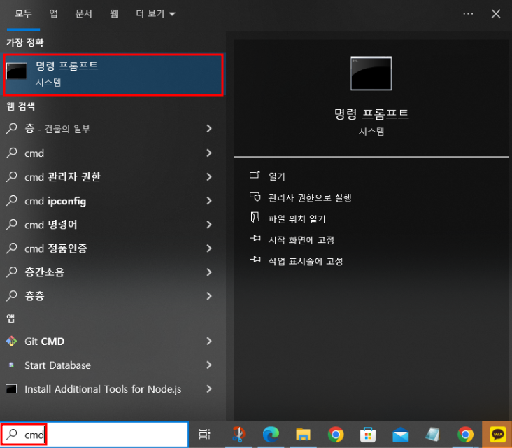The width and height of the screenshot is (512, 448).
Task: Close the search panel with X
Action: [496, 14]
